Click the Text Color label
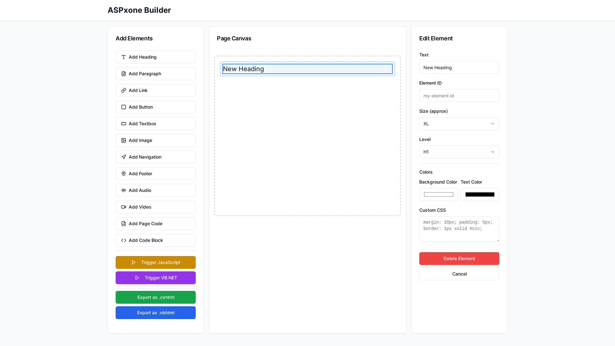Image resolution: width=615 pixels, height=346 pixels. point(471,182)
